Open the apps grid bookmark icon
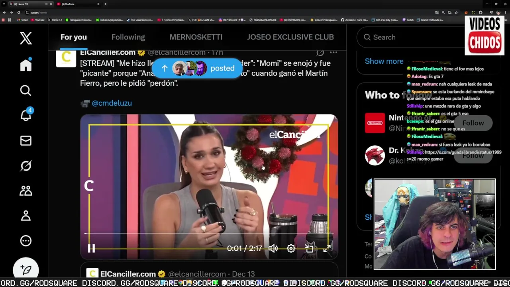Viewport: 510px width, 287px height. click(x=10, y=20)
